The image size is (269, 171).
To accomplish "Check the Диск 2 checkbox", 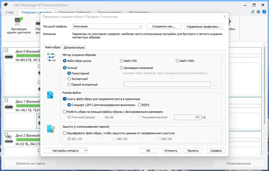I will [6, 134].
